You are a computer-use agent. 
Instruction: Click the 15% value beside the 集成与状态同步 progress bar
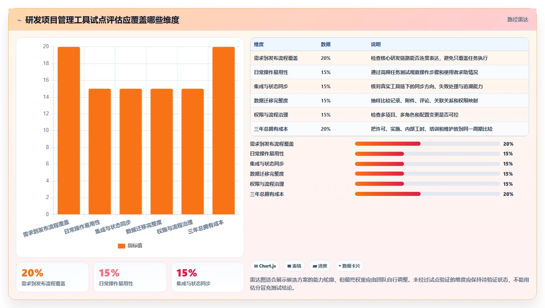click(508, 164)
